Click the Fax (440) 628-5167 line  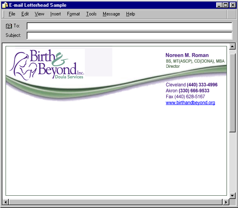(185, 97)
